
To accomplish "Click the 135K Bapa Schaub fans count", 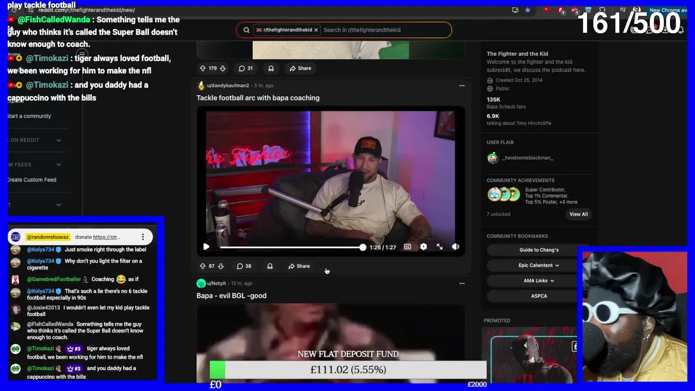I will pos(506,103).
